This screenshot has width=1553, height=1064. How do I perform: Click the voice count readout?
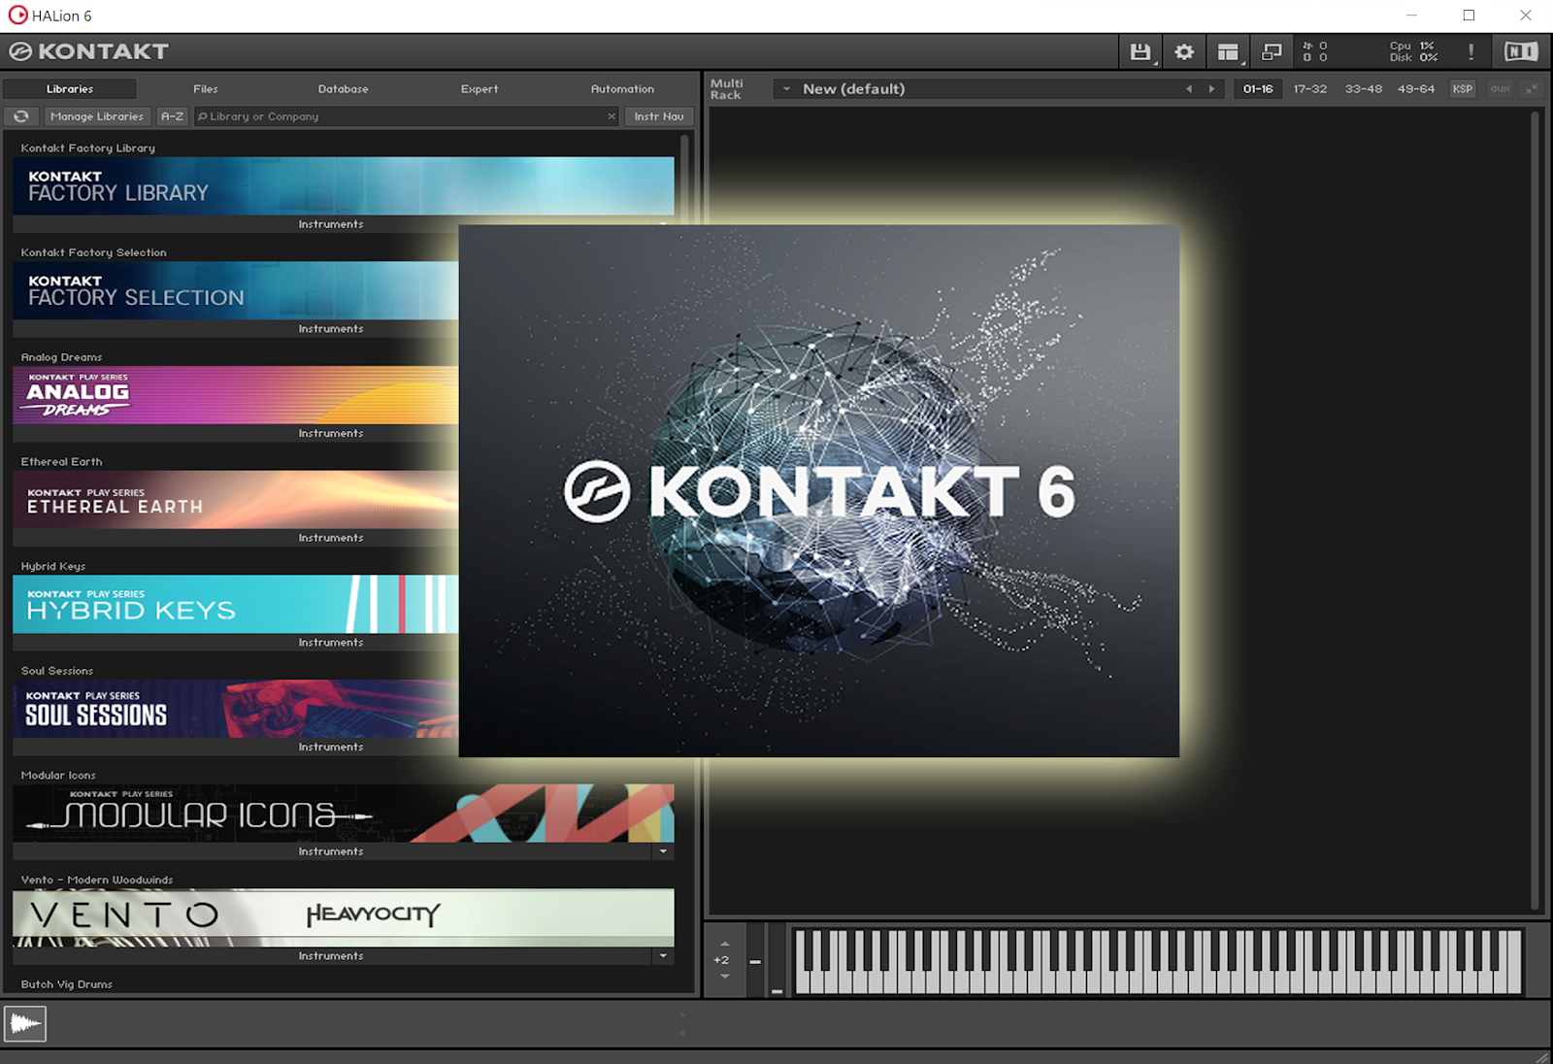[x=1315, y=51]
